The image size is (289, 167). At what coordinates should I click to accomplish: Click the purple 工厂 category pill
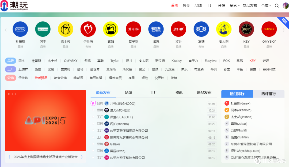pyautogui.click(x=10, y=69)
